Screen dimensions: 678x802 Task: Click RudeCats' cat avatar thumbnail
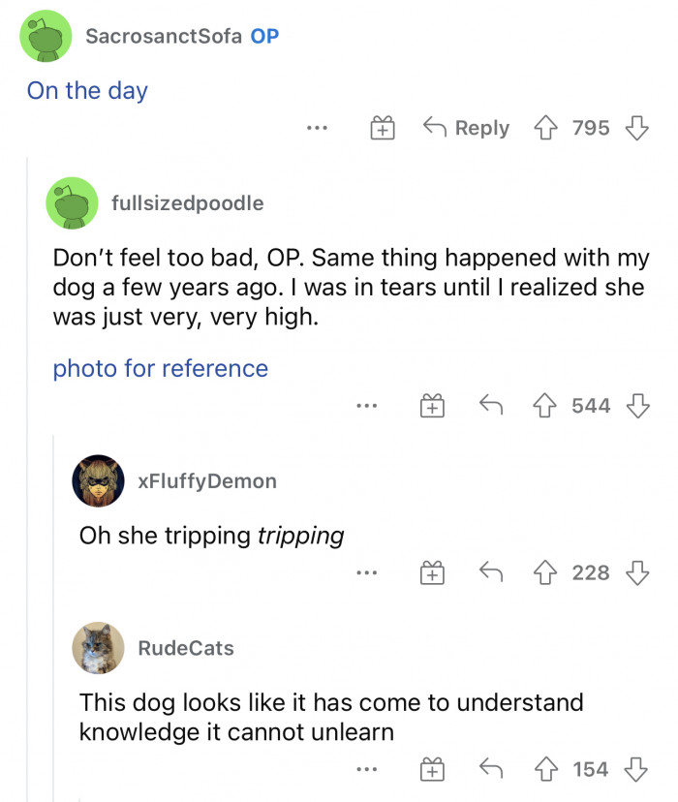click(x=97, y=649)
